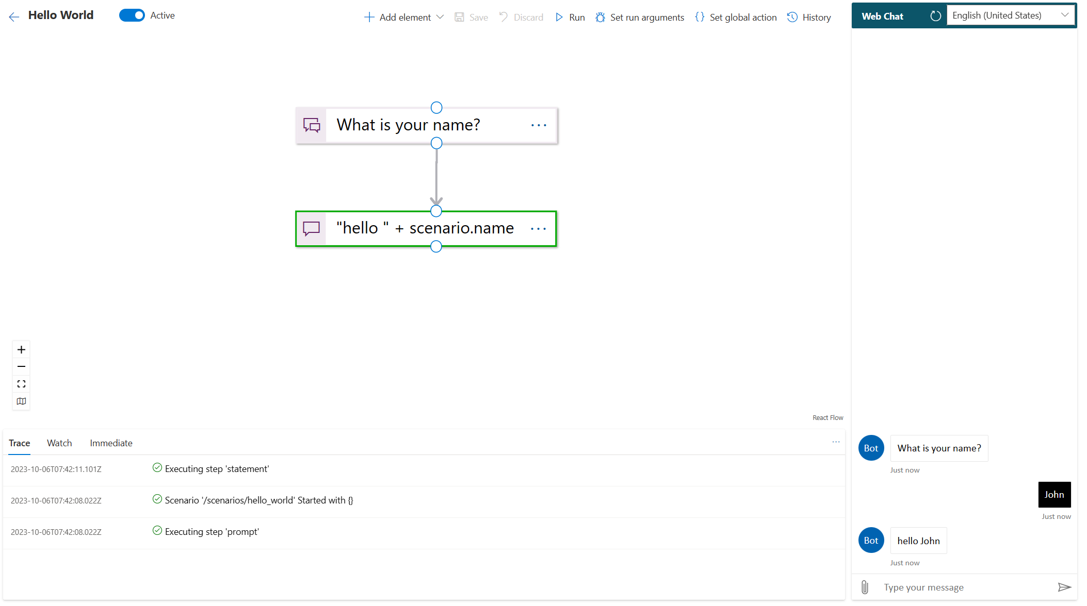Open Set run arguments
Screen dimensions: 1087x606
pos(640,17)
